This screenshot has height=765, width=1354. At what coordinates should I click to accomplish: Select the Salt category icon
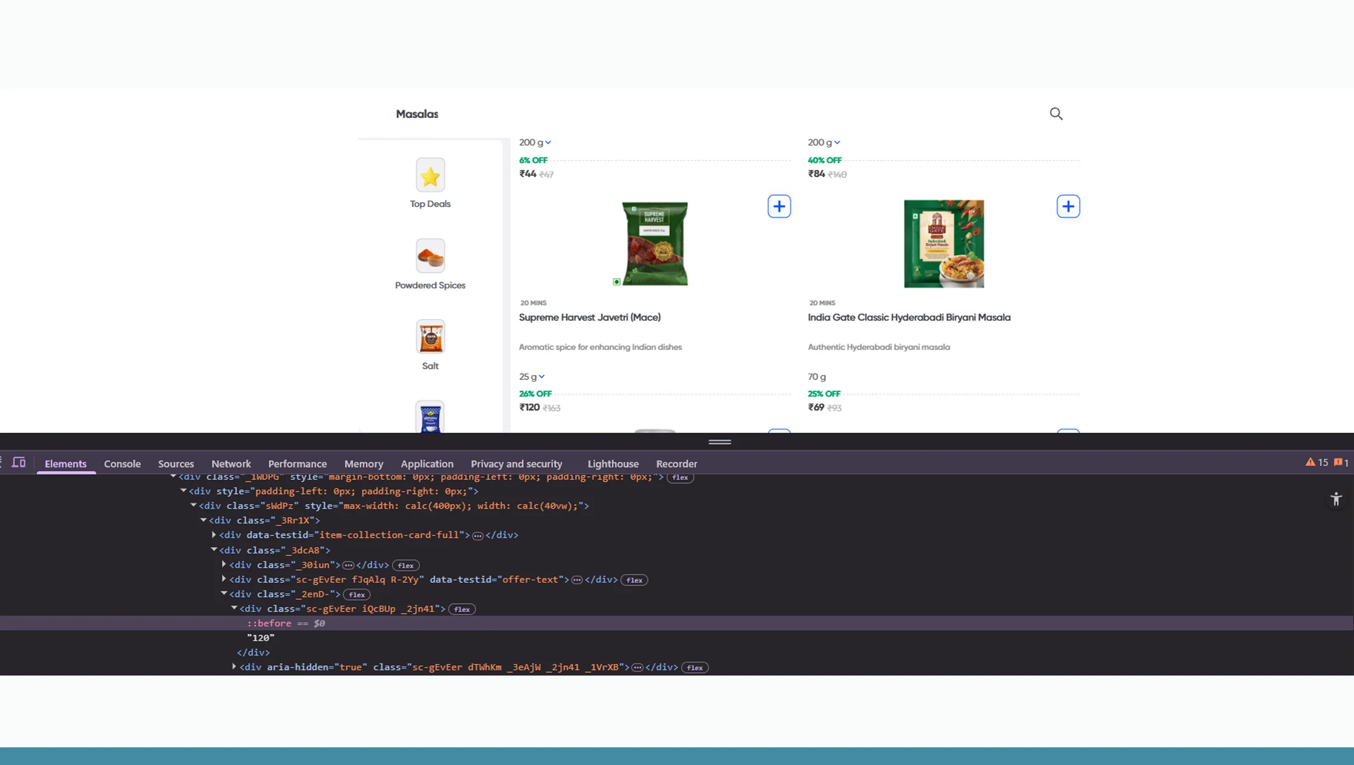click(x=430, y=337)
